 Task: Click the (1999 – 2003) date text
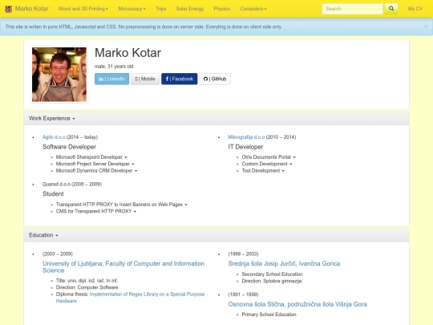[243, 254]
